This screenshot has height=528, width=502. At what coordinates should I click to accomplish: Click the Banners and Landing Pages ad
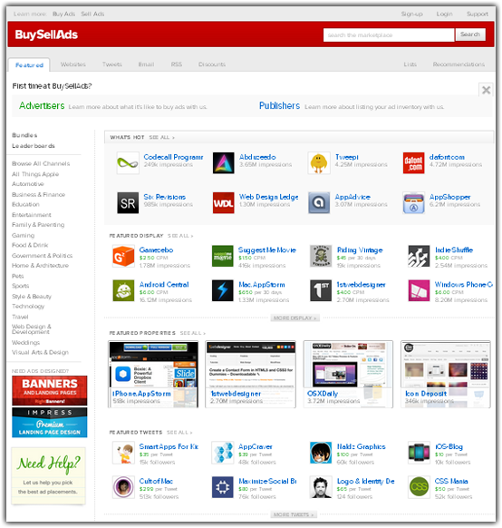(x=50, y=391)
